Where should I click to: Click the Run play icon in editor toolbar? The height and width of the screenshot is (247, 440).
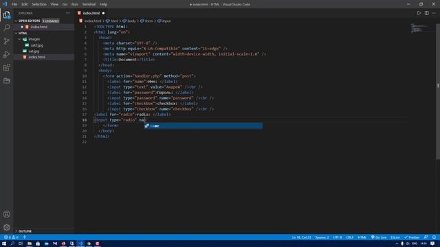(x=419, y=13)
